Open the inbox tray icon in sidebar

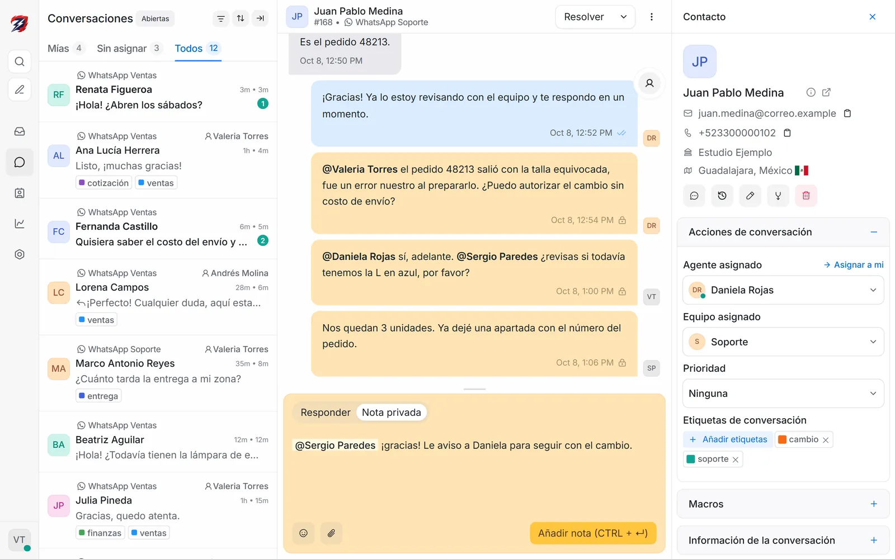point(20,131)
